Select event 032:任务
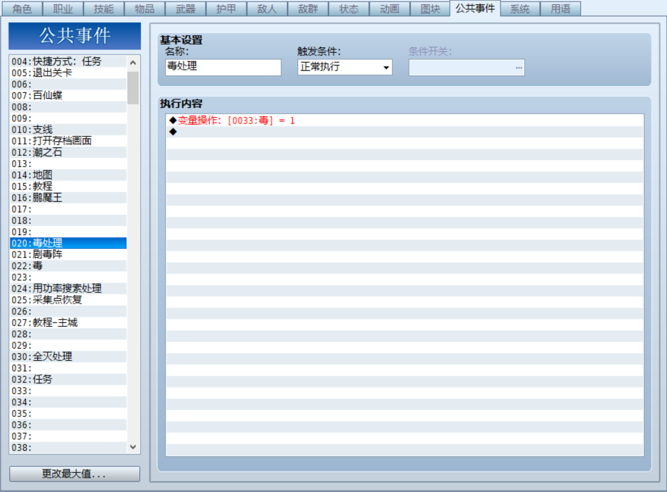This screenshot has height=492, width=667. point(68,379)
